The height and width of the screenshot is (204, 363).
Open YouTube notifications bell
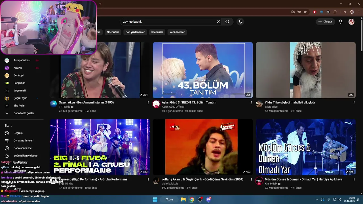click(x=341, y=22)
